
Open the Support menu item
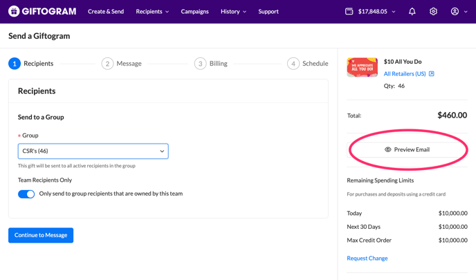coord(268,12)
